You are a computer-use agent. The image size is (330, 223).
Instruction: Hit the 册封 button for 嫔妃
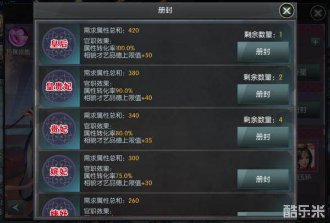click(263, 180)
